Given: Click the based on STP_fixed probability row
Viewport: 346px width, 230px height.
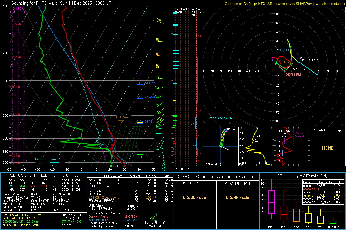Looking at the screenshot, I should [x=321, y=202].
